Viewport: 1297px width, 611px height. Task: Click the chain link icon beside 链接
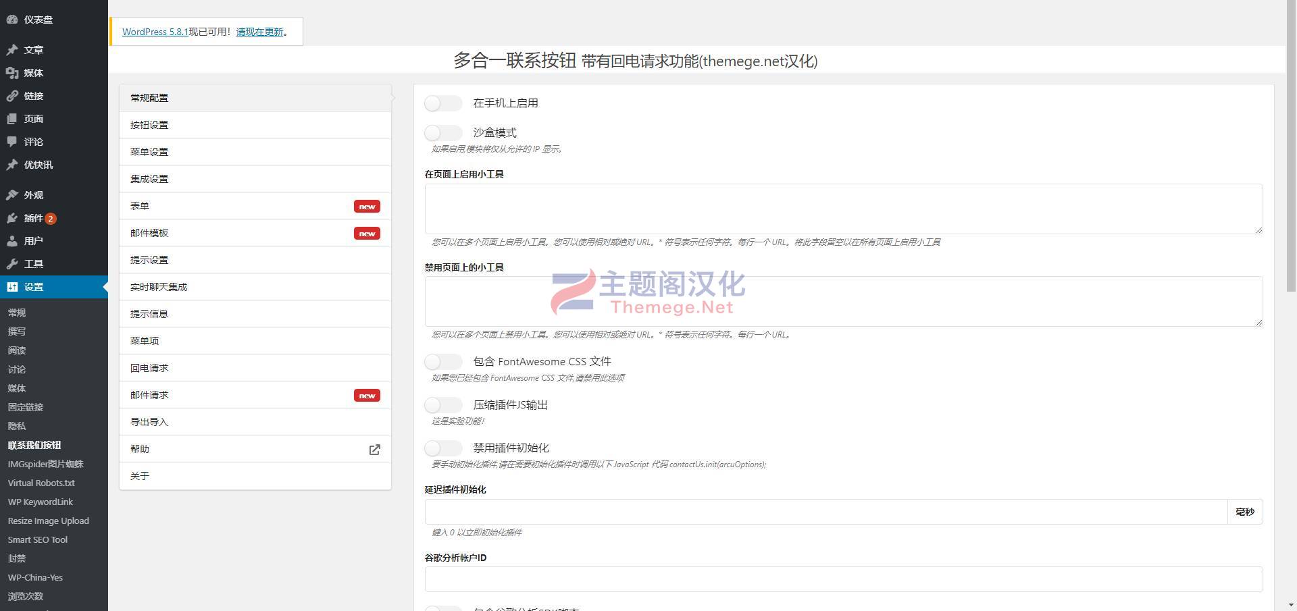coord(12,96)
